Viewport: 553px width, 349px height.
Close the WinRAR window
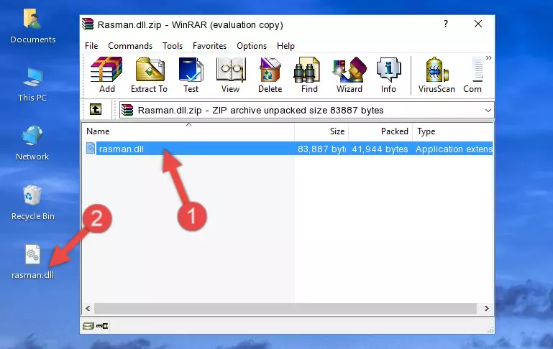point(478,24)
